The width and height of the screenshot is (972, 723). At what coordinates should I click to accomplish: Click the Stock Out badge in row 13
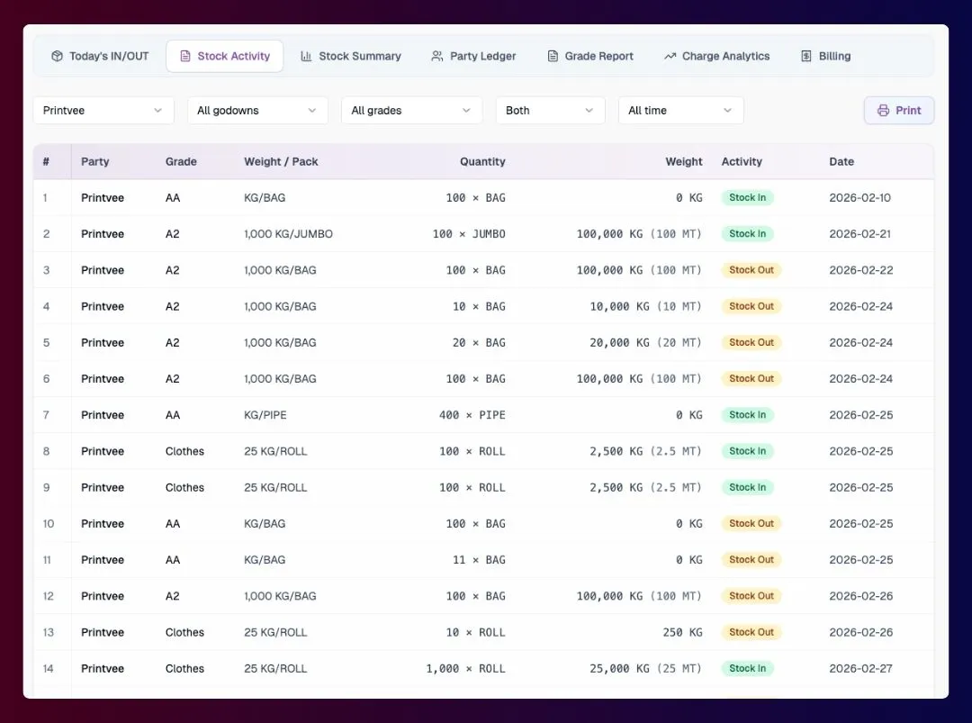pos(751,632)
